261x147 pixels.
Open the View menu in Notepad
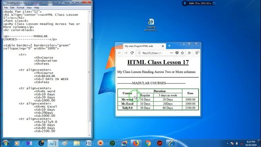pyautogui.click(x=29, y=8)
